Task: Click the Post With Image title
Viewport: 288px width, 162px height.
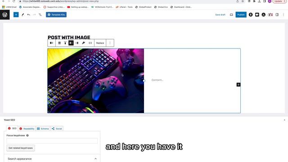Action: tap(69, 37)
